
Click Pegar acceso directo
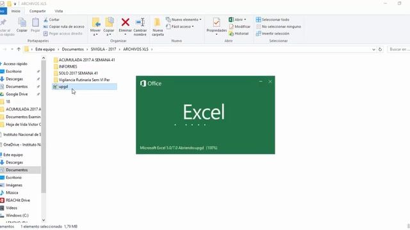[x=63, y=34]
